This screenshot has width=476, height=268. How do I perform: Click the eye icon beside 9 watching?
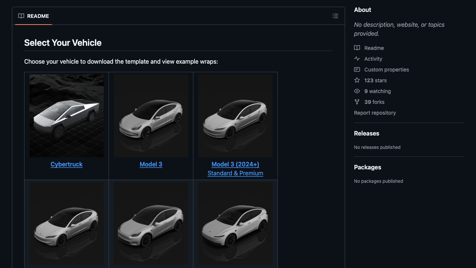tap(357, 91)
